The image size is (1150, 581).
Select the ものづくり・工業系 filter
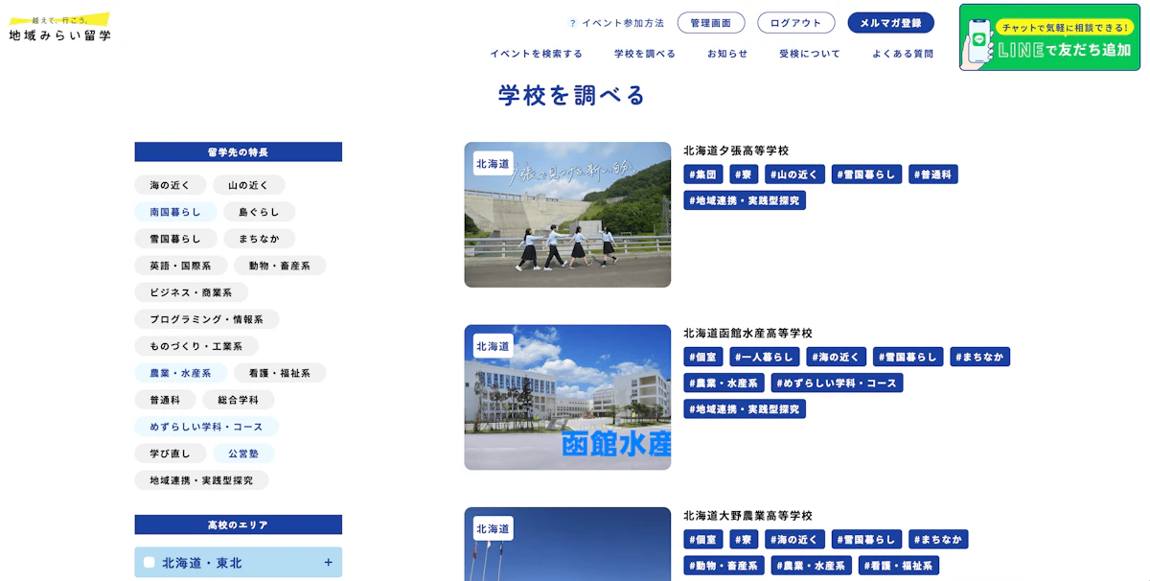[x=196, y=346]
